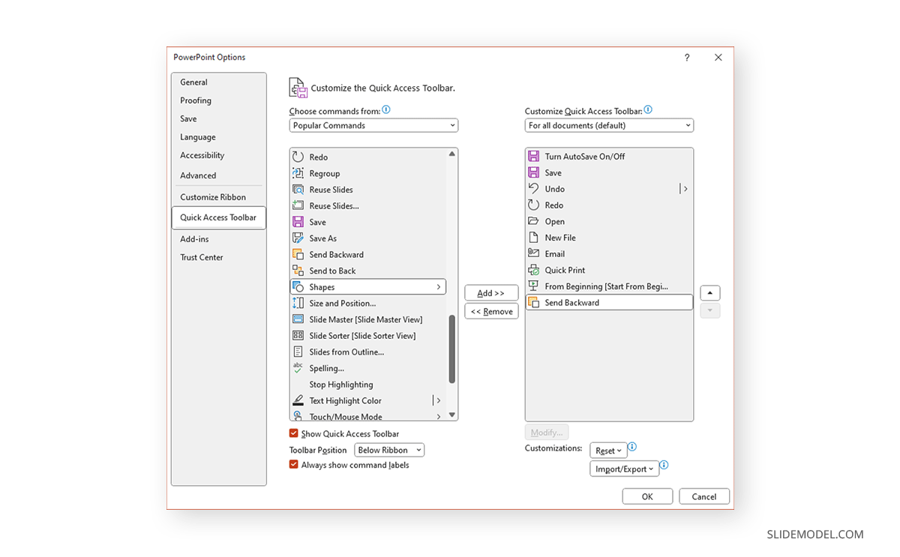Select the Open folder icon

(533, 221)
